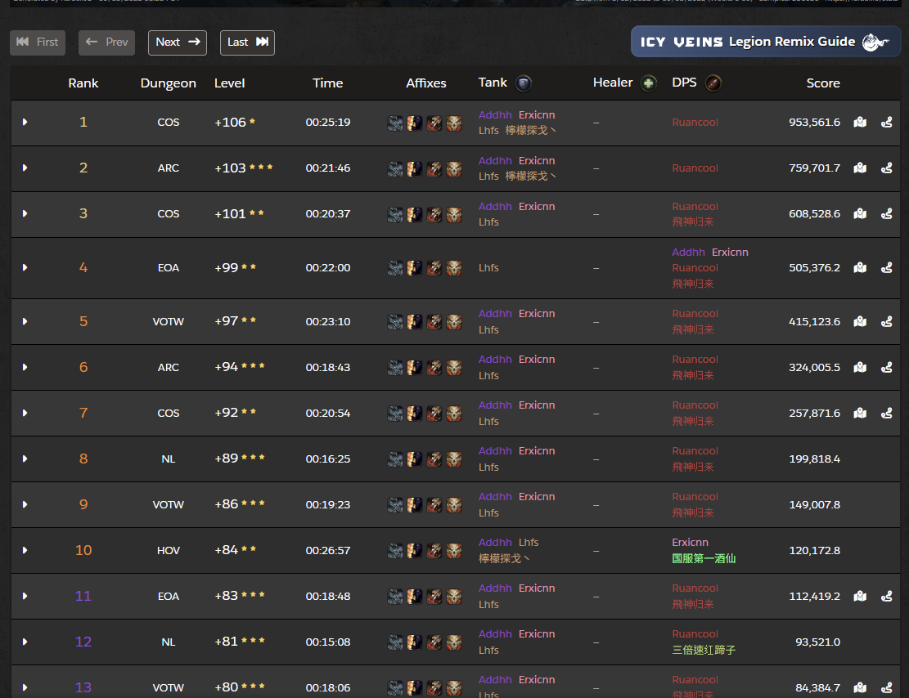Click score 953,561.6
The height and width of the screenshot is (698, 909).
815,123
